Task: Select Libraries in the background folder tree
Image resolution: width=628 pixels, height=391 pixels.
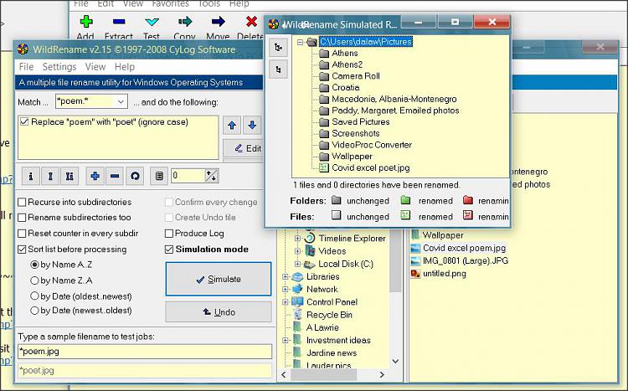Action: point(323,276)
